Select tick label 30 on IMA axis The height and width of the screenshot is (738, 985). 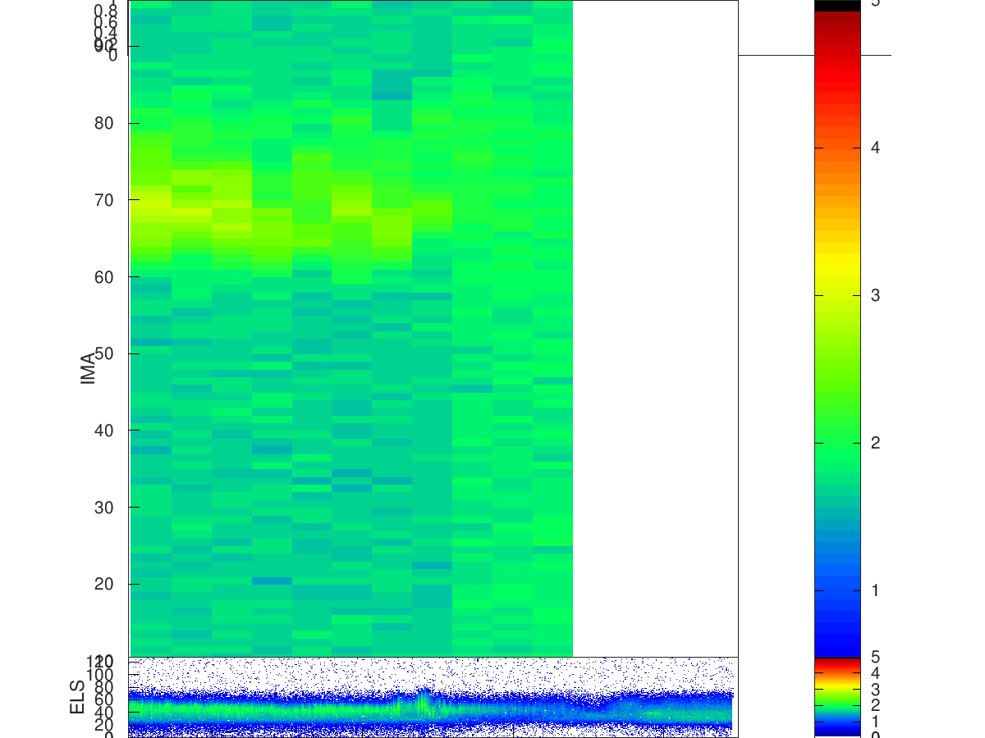[x=104, y=508]
